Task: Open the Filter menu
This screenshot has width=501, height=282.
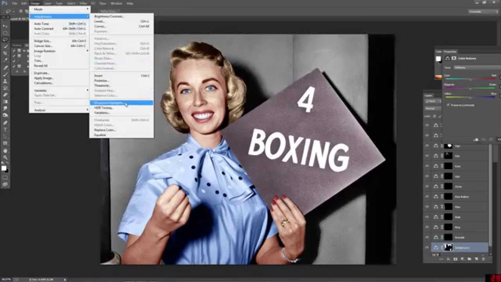Action: (83, 3)
